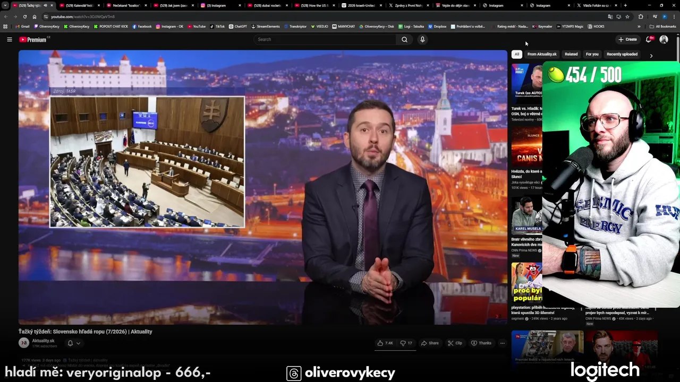This screenshot has width=680, height=382.
Task: Click the Share button
Action: [430, 343]
